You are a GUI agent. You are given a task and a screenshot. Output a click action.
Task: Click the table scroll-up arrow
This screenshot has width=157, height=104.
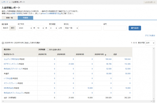(x=154, y=49)
